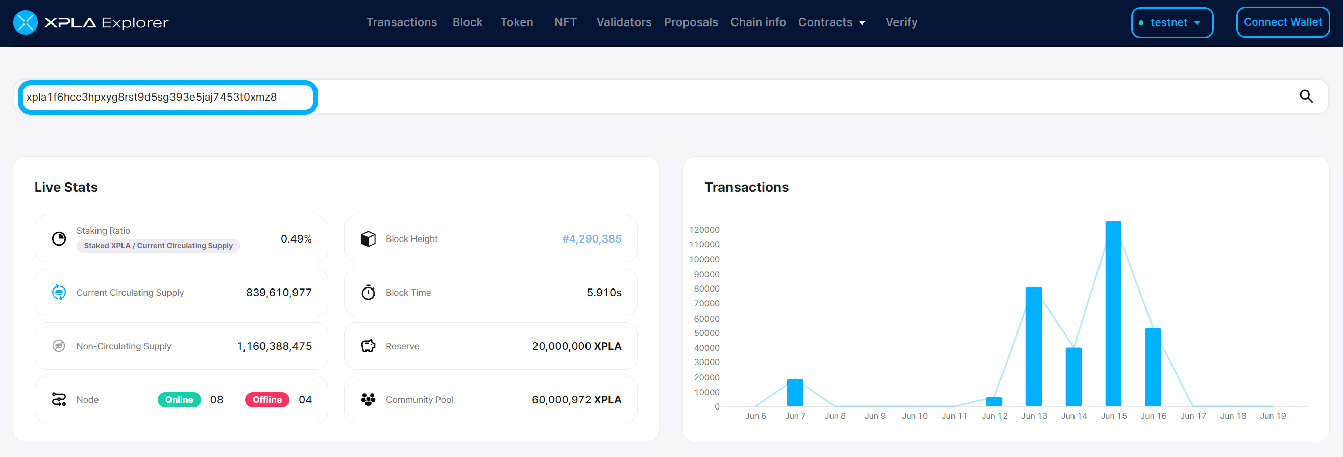Open the testnet network selector
Screen dimensions: 1343x457
1172,23
